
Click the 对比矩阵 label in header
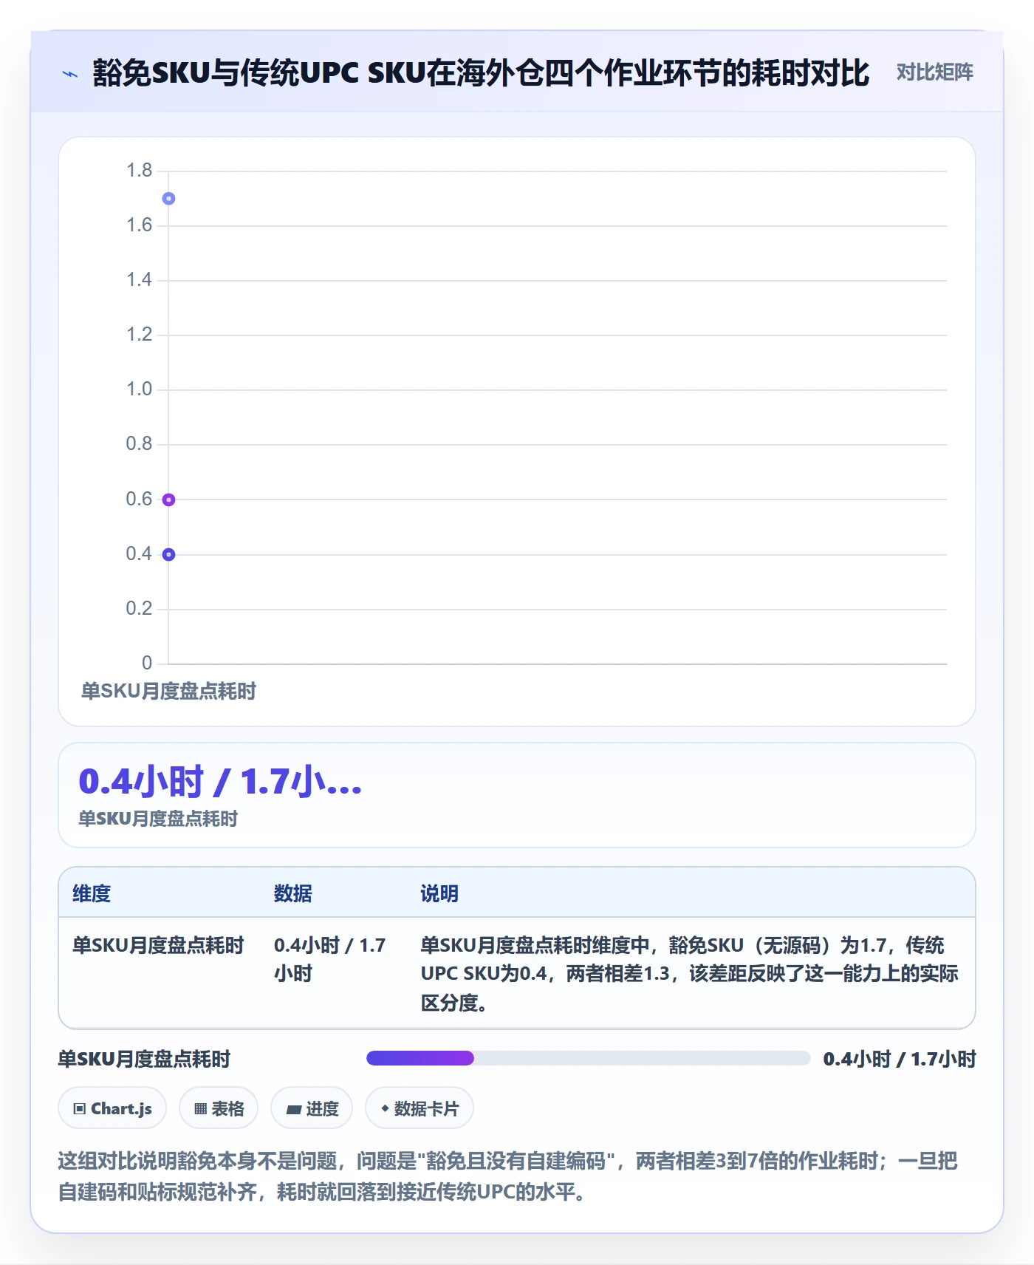tap(934, 72)
